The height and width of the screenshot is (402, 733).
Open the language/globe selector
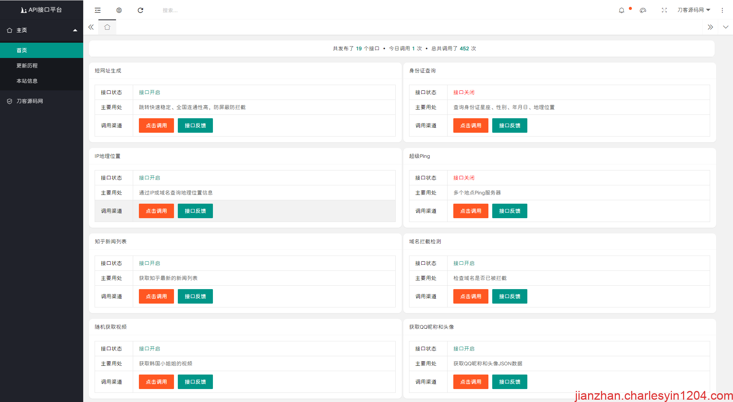119,10
